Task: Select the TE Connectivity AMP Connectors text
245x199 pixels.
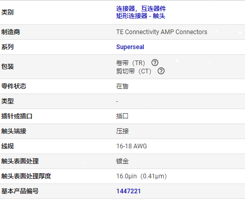Action: 162,32
